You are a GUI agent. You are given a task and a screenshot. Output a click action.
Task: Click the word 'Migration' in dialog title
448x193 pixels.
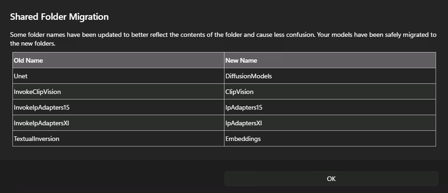pyautogui.click(x=89, y=17)
